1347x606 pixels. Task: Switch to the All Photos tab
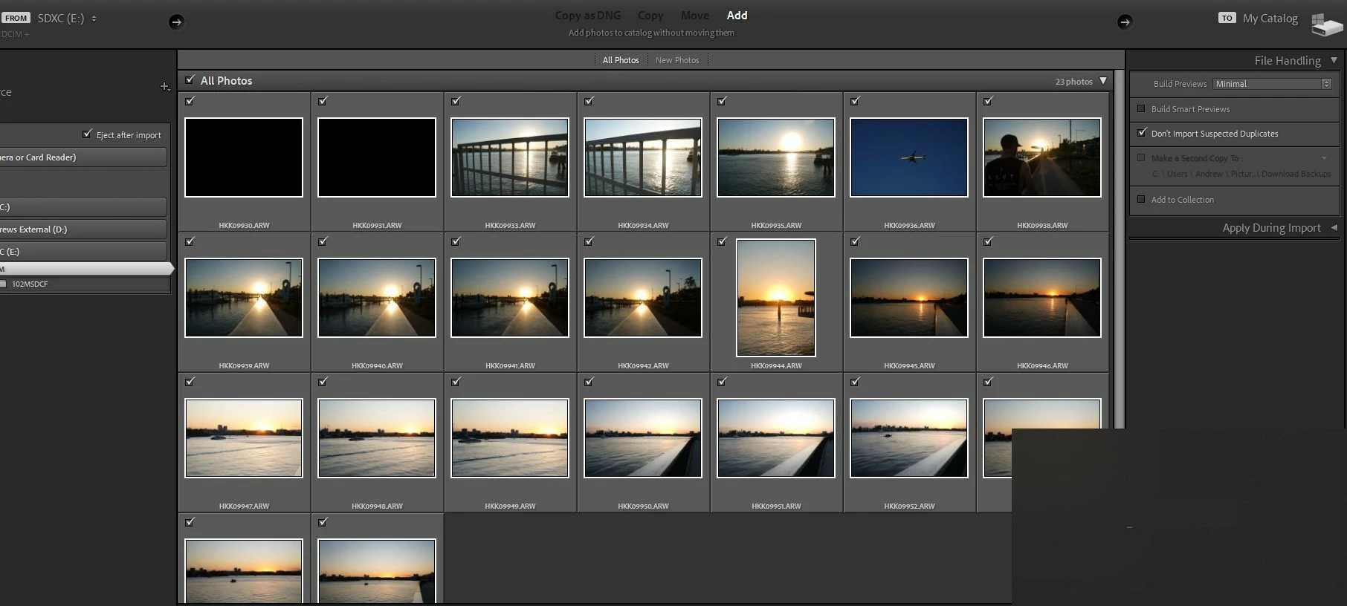[621, 60]
